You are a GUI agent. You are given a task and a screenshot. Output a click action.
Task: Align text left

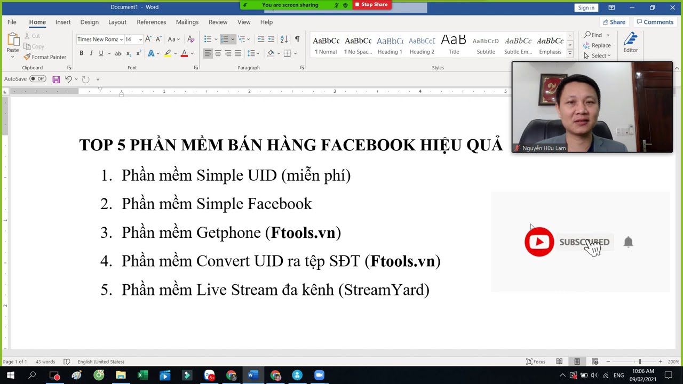click(208, 53)
